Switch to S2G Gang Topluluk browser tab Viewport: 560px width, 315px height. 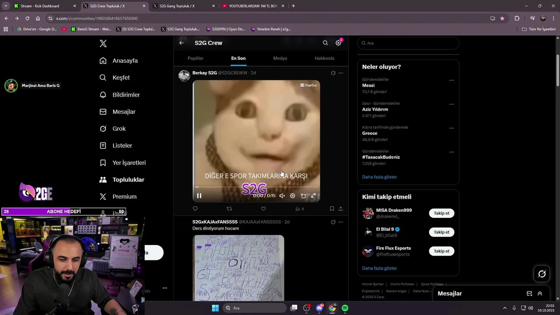pyautogui.click(x=184, y=6)
